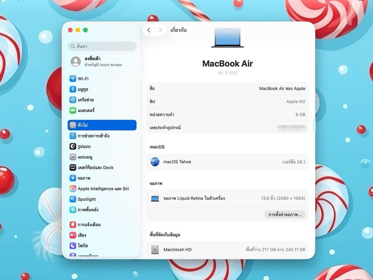Select โฟกัส label in the sidebar
The width and height of the screenshot is (373, 280).
pyautogui.click(x=83, y=246)
